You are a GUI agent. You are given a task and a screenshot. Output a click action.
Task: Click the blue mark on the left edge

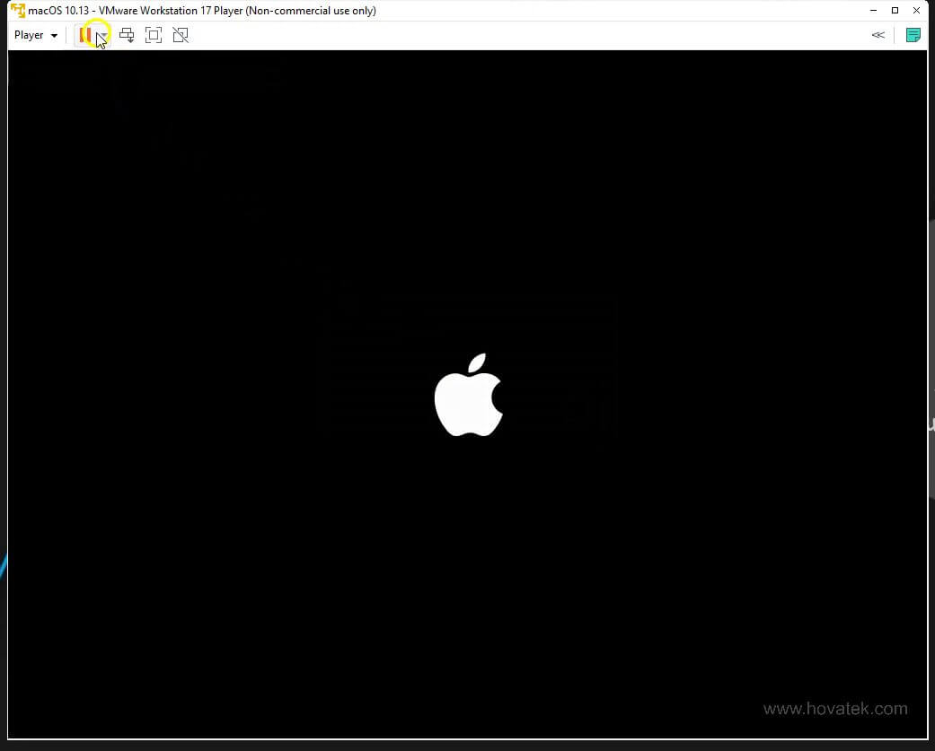click(4, 565)
